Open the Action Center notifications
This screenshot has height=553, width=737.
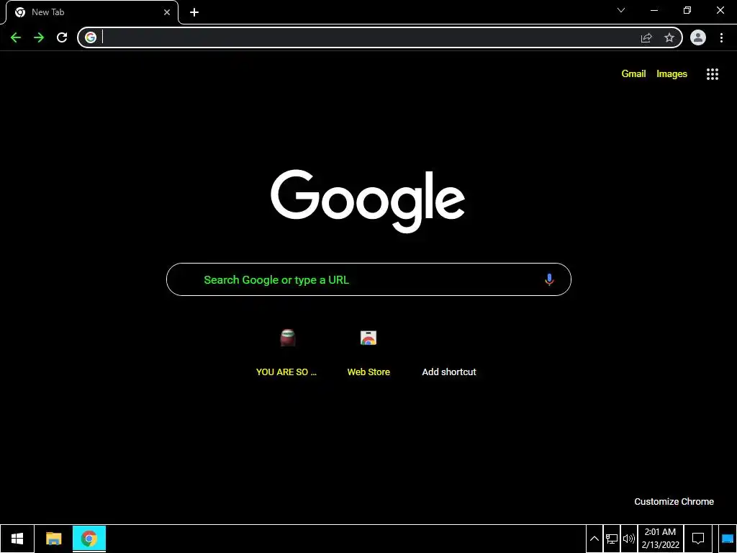pyautogui.click(x=698, y=539)
